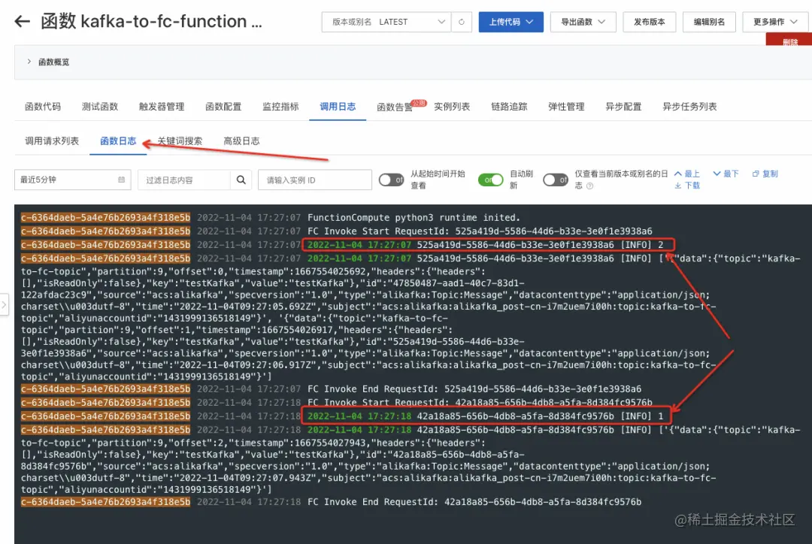Open the 导出函数 dropdown
Viewport: 812px width, 544px height.
583,22
